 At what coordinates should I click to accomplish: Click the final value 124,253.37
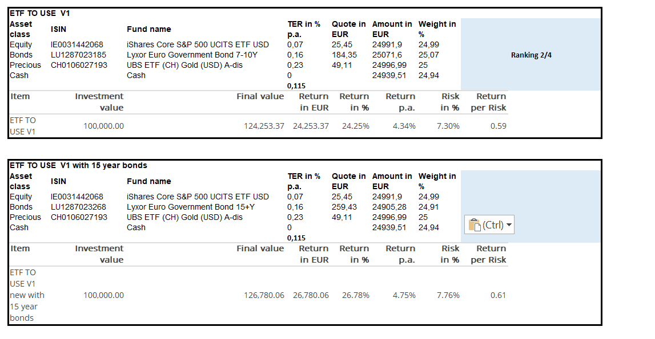pos(264,126)
